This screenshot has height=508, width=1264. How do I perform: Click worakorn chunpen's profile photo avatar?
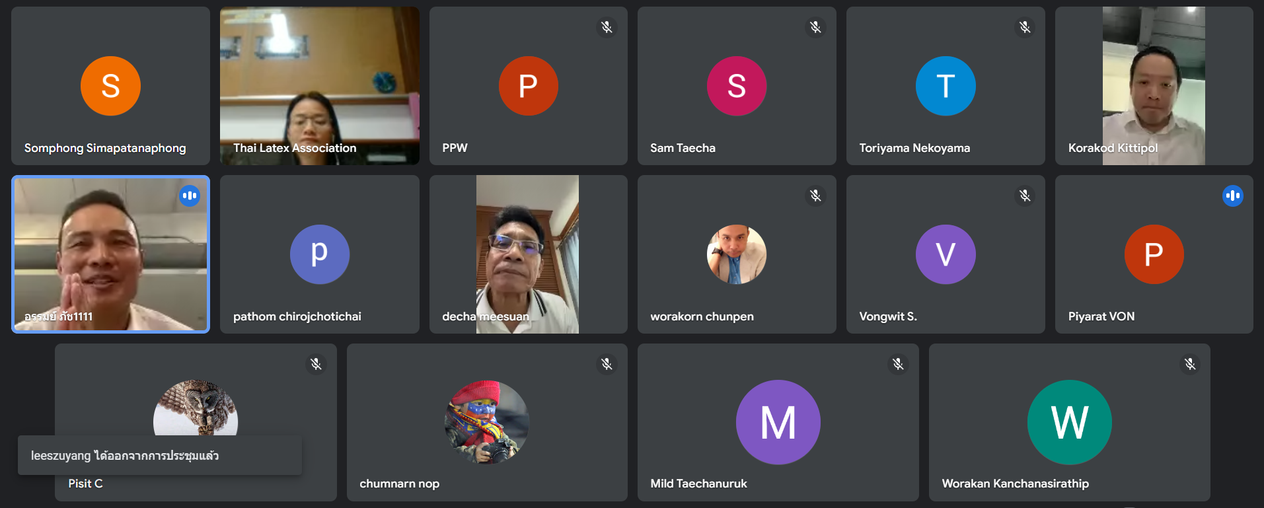(737, 254)
